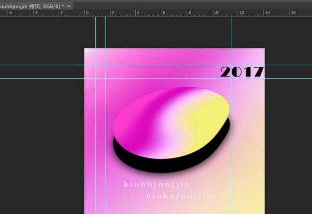Image resolution: width=312 pixels, height=214 pixels.
Task: Close the kiuhbjnnjjih 拷贝 document tab
Action: [69, 5]
